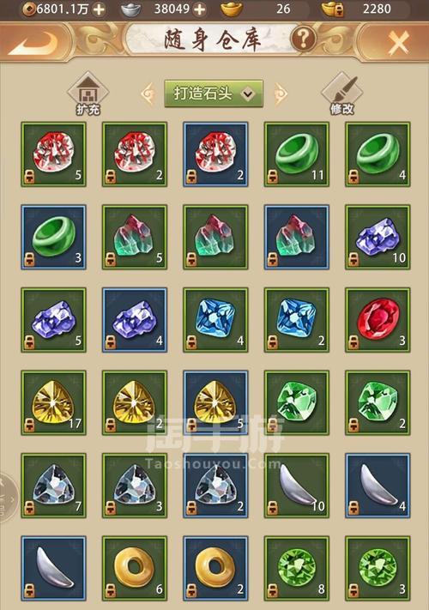429x610 pixels.
Task: Select the purple crystal stack of 10
Action: pyautogui.click(x=378, y=238)
